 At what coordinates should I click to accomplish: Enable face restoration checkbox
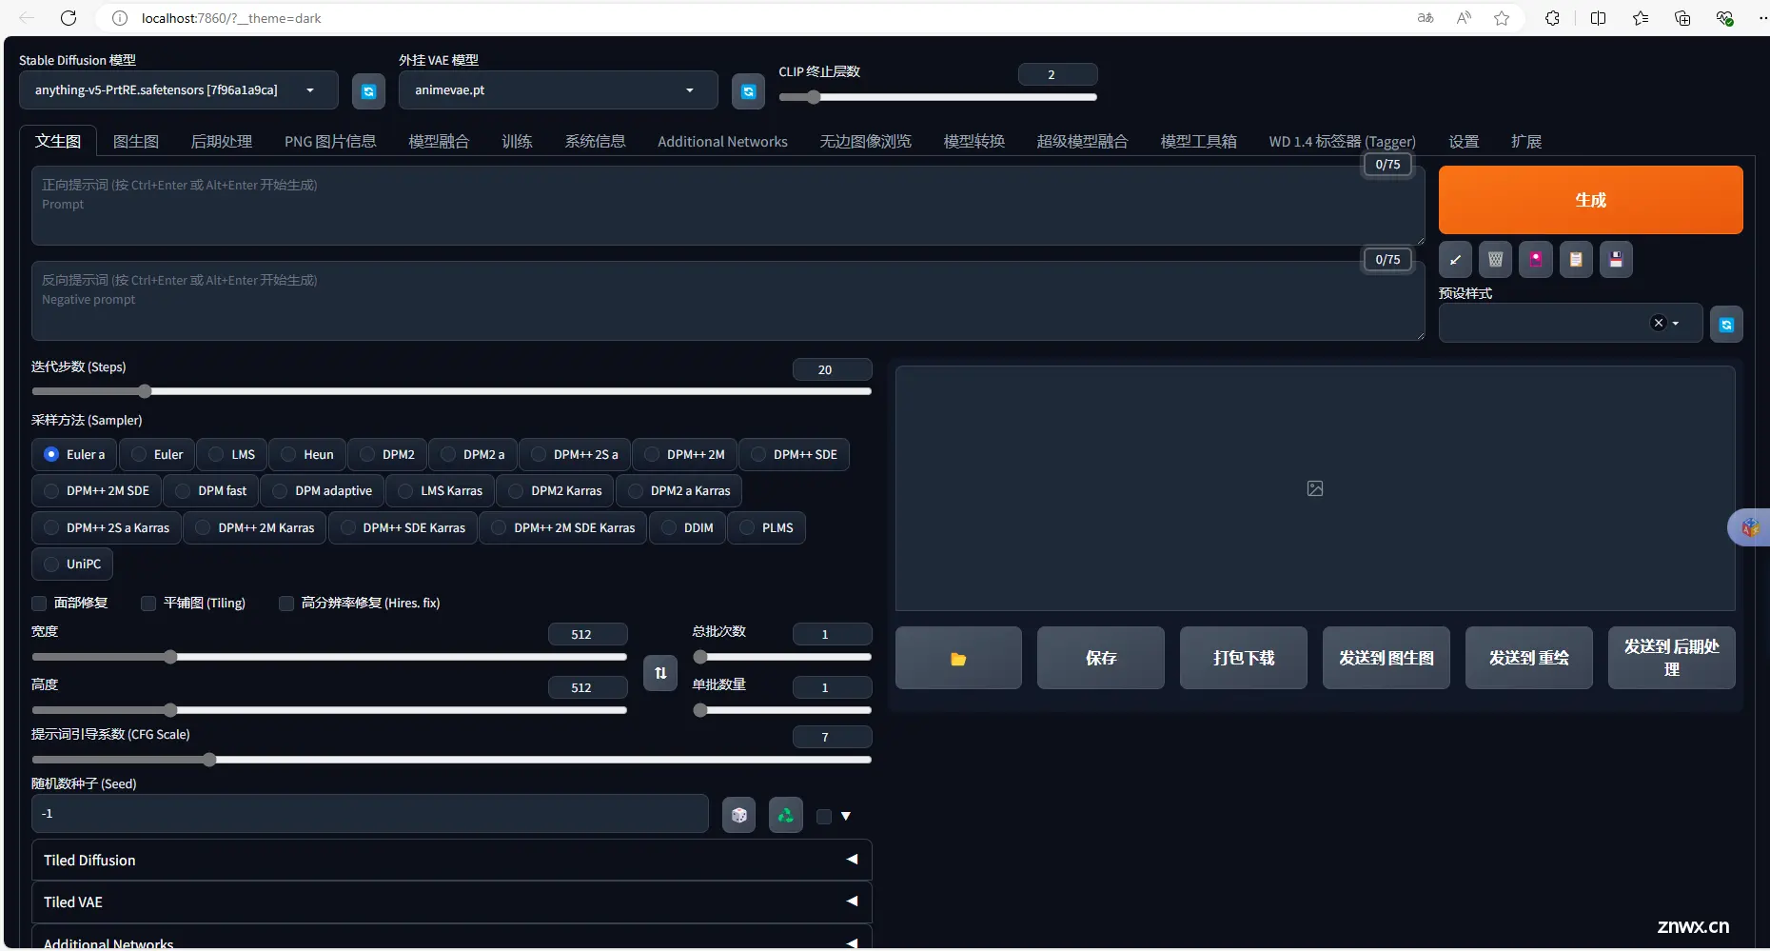pos(39,604)
